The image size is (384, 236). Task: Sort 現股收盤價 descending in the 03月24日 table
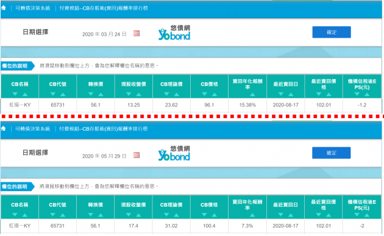pyautogui.click(x=129, y=94)
